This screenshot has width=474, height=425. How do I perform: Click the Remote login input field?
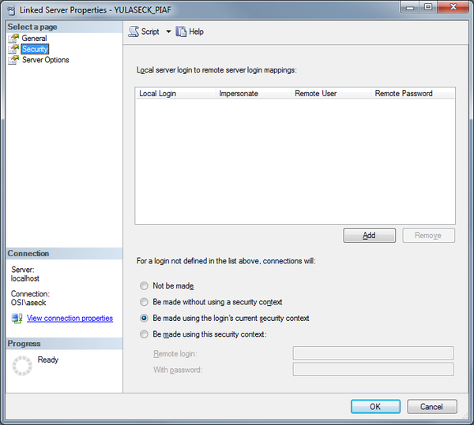click(x=373, y=353)
